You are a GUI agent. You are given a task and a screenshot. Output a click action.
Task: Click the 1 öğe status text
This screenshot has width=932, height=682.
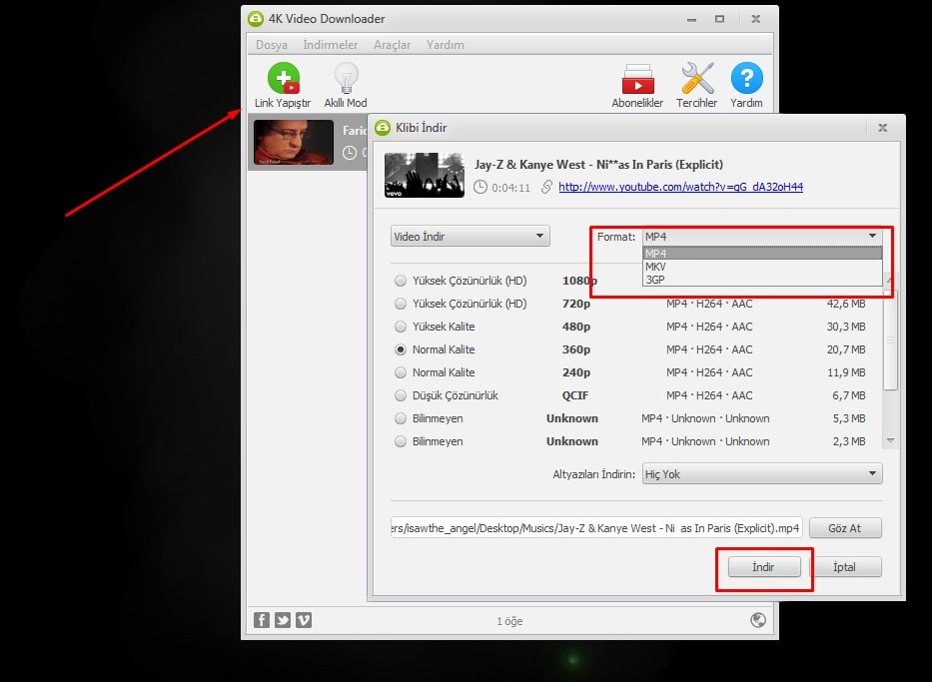[510, 621]
